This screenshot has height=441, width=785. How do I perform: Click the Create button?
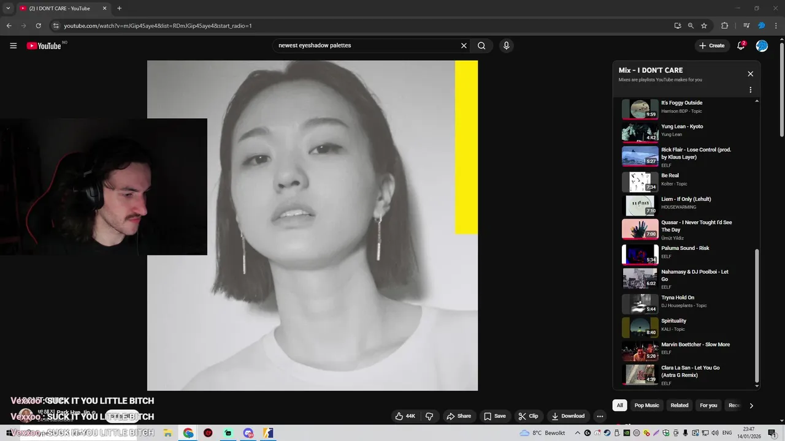(x=711, y=45)
